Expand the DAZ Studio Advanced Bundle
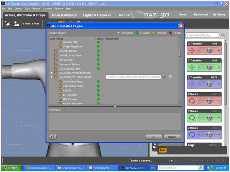 [x=51, y=72]
